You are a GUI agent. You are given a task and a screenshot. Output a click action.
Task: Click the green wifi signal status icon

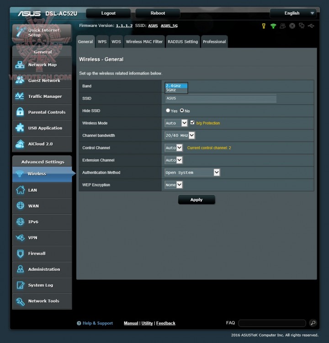[273, 26]
